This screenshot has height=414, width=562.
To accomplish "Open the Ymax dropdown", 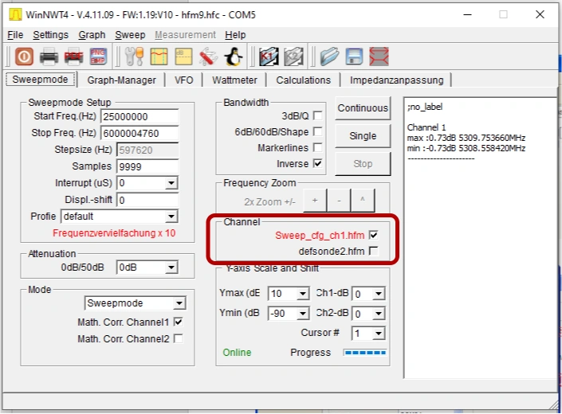I will [303, 294].
